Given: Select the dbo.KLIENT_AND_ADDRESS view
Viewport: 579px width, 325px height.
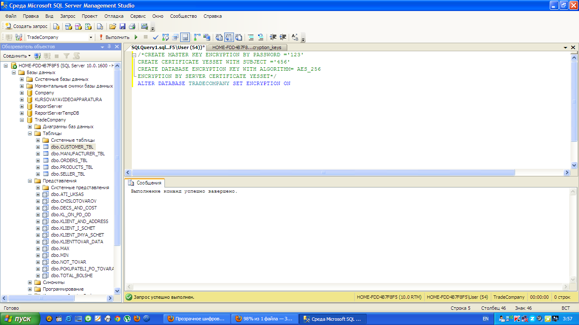Looking at the screenshot, I should [x=80, y=221].
